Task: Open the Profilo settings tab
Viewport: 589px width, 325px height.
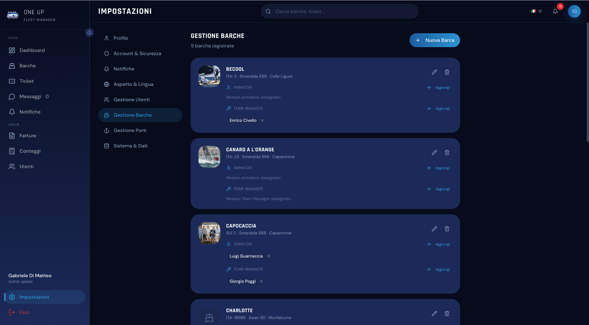Action: click(140, 38)
